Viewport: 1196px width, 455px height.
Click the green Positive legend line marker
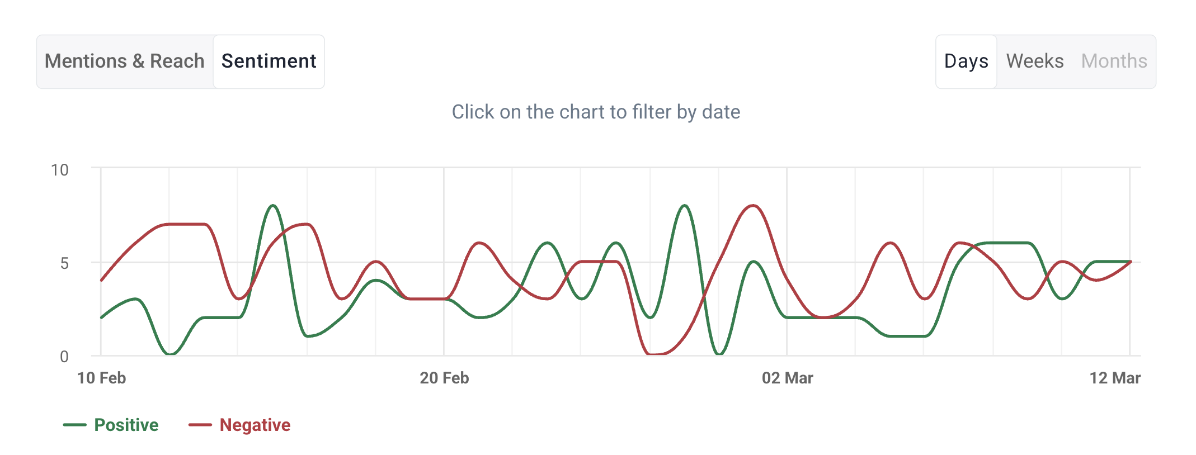75,425
